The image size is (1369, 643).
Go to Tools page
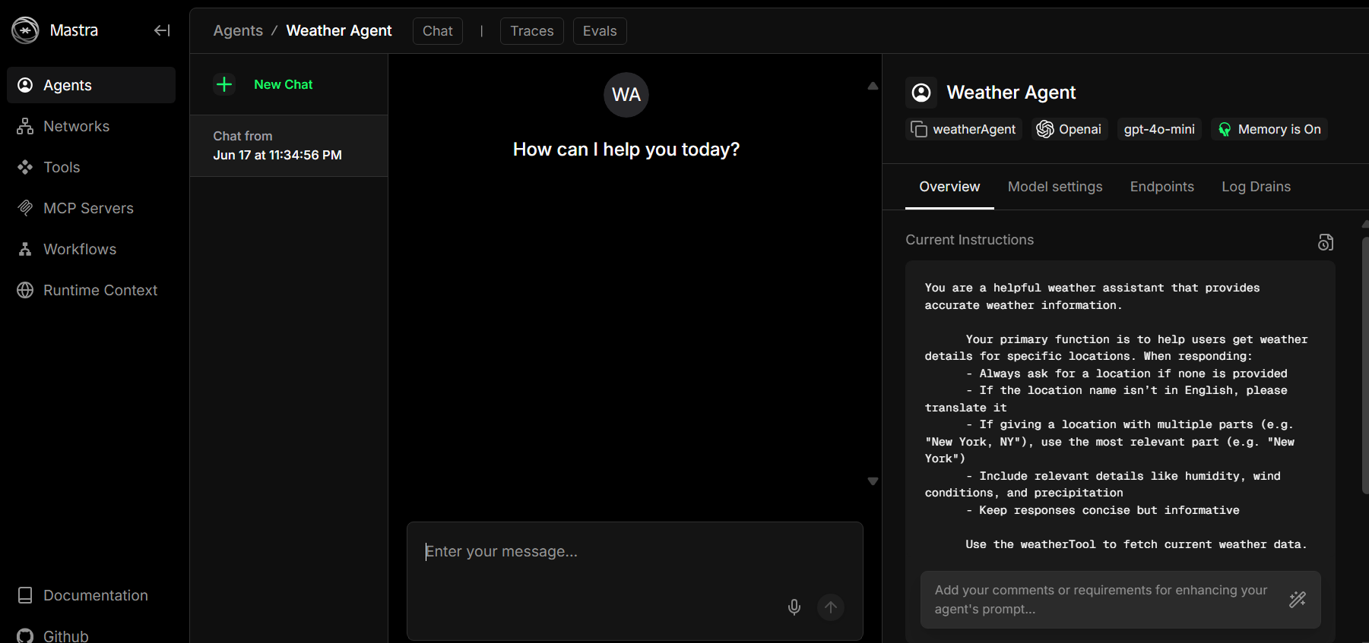(x=91, y=167)
